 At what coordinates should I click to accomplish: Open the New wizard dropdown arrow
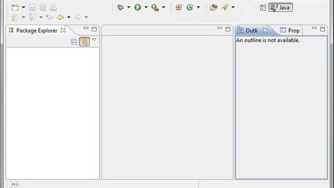click(x=23, y=7)
